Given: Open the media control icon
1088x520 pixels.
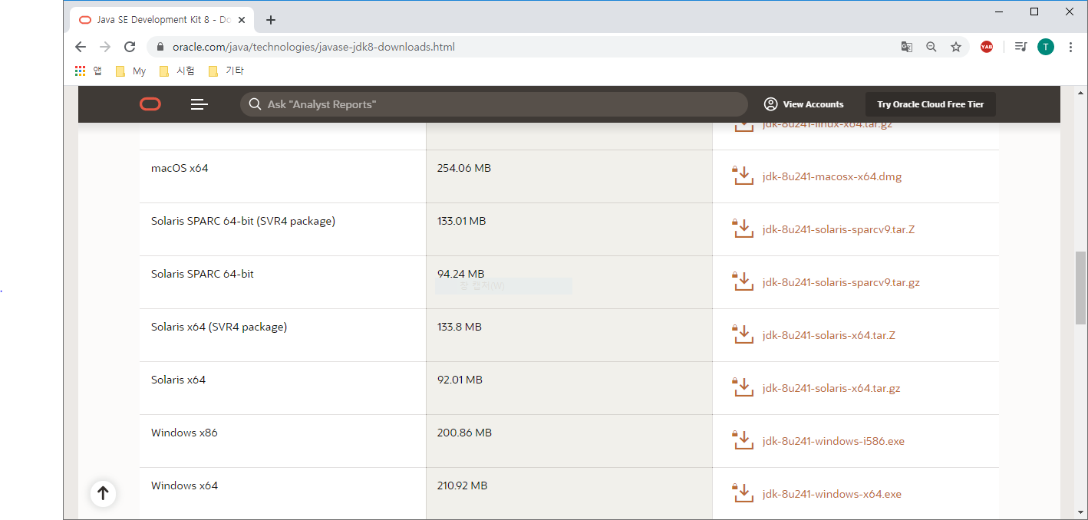Looking at the screenshot, I should [x=1020, y=47].
